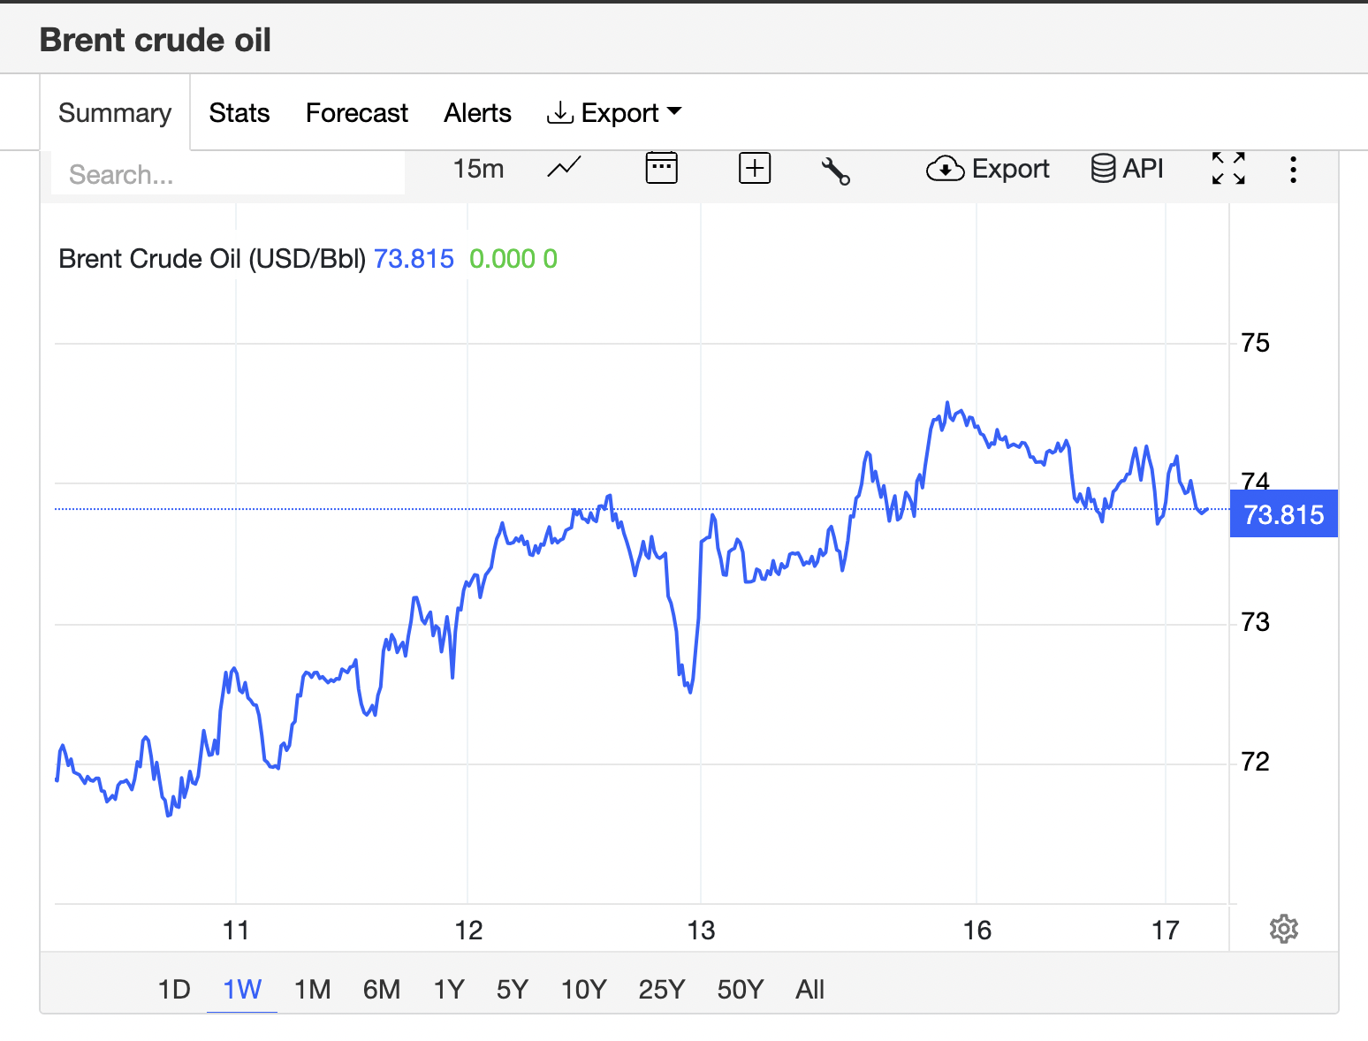Select the 1W time range

(x=242, y=989)
